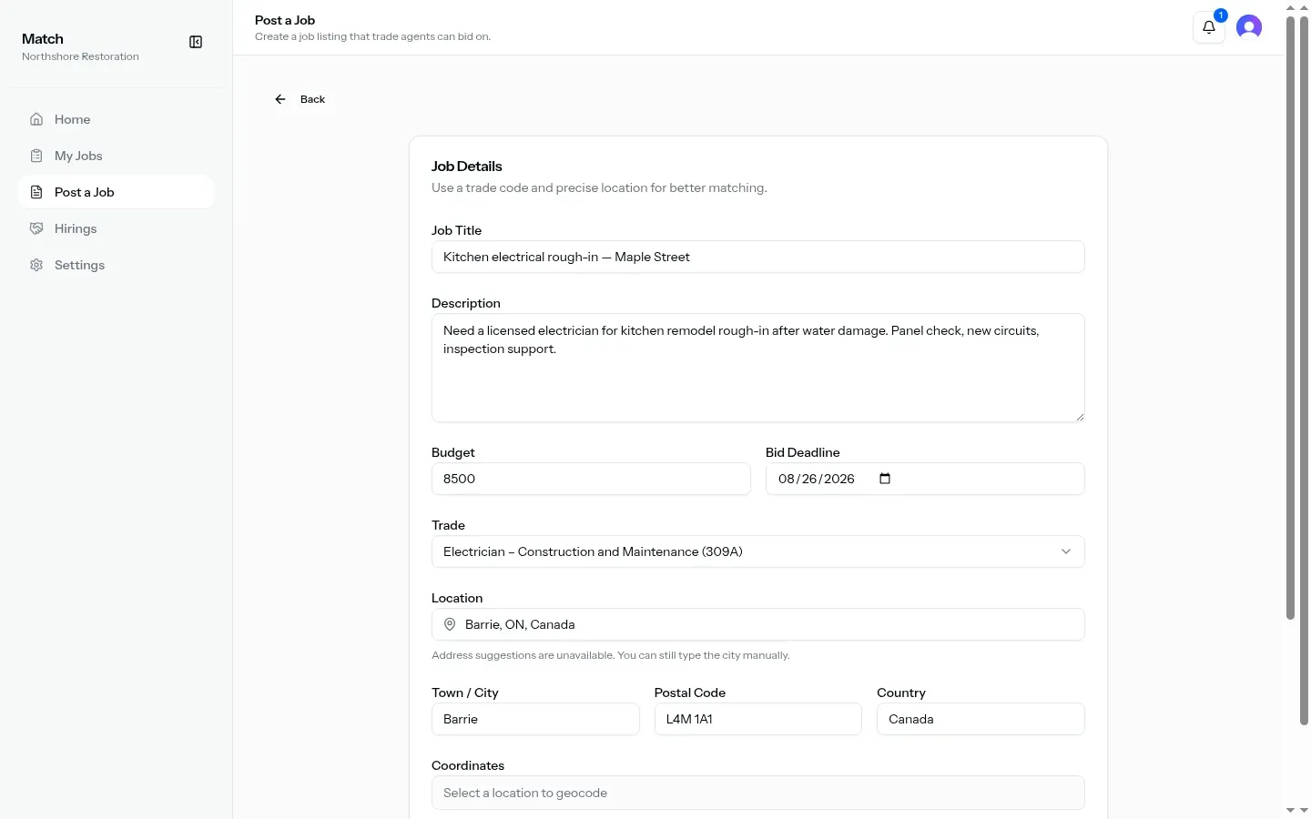1311x819 pixels.
Task: Click the My Jobs clipboard icon
Action: (36, 156)
